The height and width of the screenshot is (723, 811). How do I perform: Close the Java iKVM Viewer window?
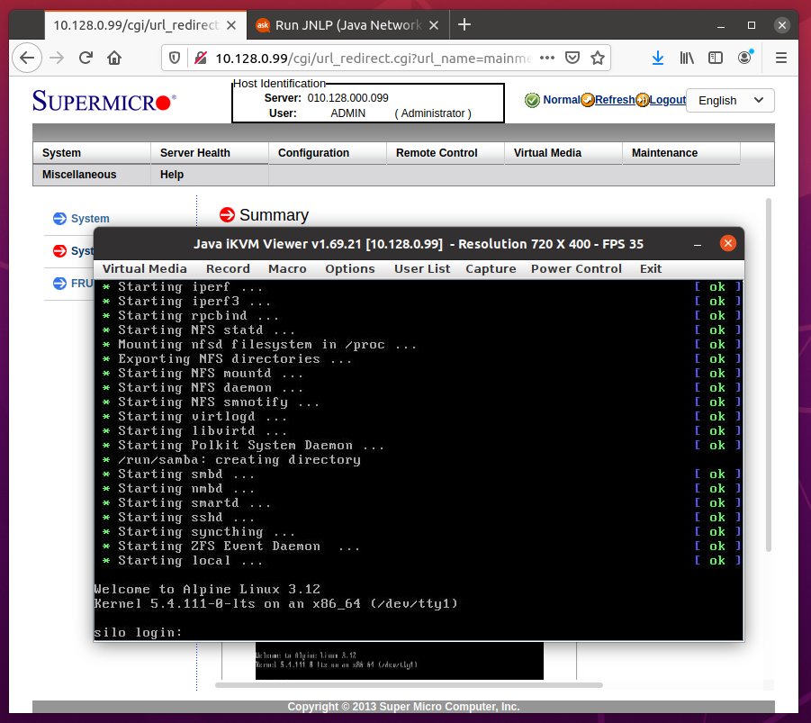pyautogui.click(x=727, y=243)
